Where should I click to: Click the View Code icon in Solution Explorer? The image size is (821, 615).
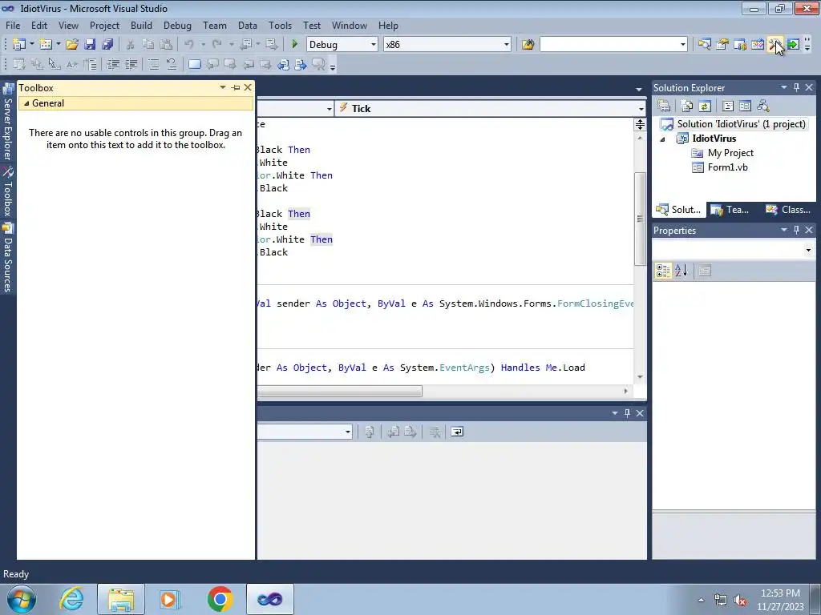click(727, 106)
